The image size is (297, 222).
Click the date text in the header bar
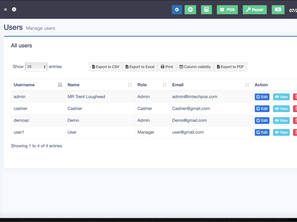coord(293,11)
